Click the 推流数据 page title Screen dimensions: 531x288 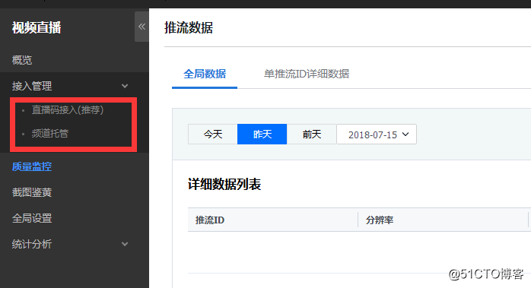click(x=189, y=28)
